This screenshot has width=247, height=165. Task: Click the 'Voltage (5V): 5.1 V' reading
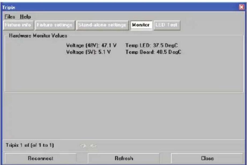click(89, 52)
